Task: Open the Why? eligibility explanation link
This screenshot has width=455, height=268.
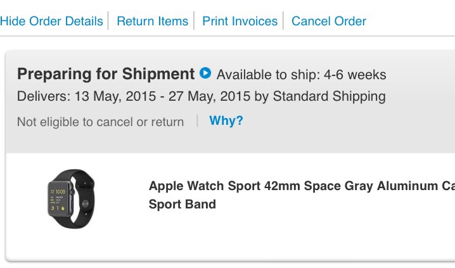Action: pos(226,120)
